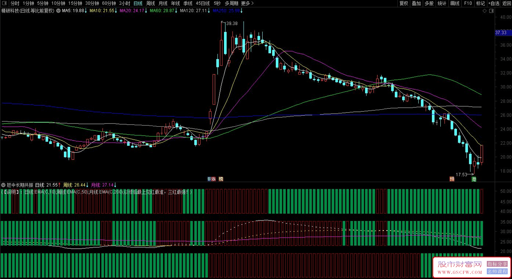Image resolution: width=512 pixels, height=279 pixels.
Task: Click the 预 event marker
Action: point(452,179)
